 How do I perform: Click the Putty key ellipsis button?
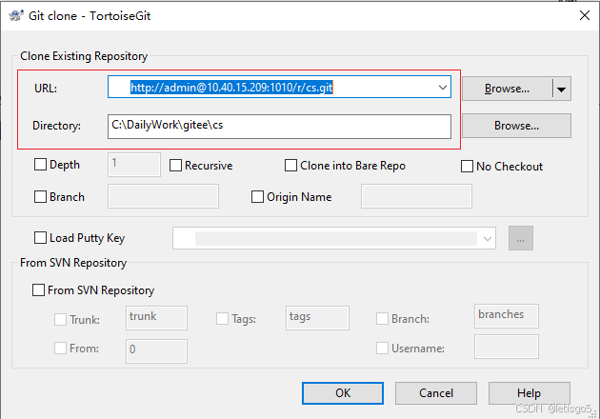[520, 238]
